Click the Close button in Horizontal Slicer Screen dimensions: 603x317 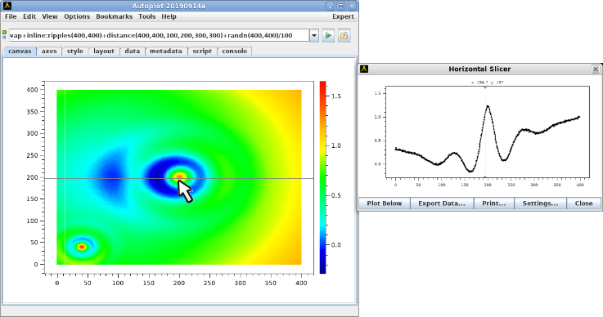pyautogui.click(x=583, y=203)
